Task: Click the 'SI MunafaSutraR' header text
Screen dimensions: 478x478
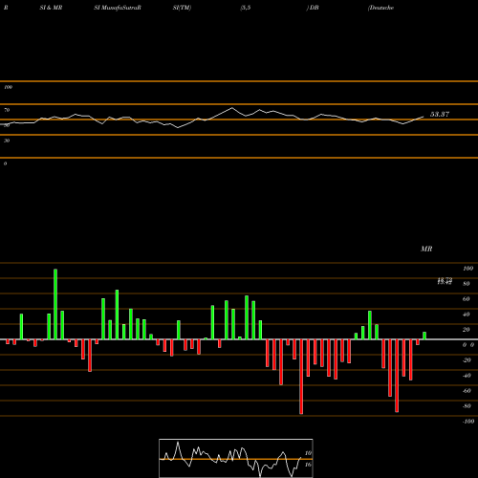Action: click(118, 8)
